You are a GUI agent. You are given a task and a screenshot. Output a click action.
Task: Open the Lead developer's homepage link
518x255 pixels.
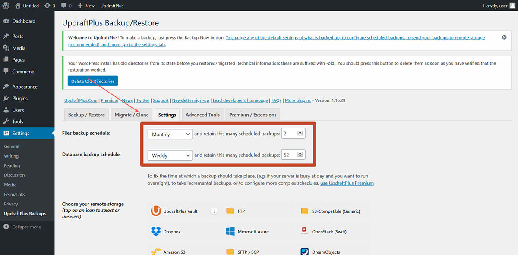tap(240, 100)
